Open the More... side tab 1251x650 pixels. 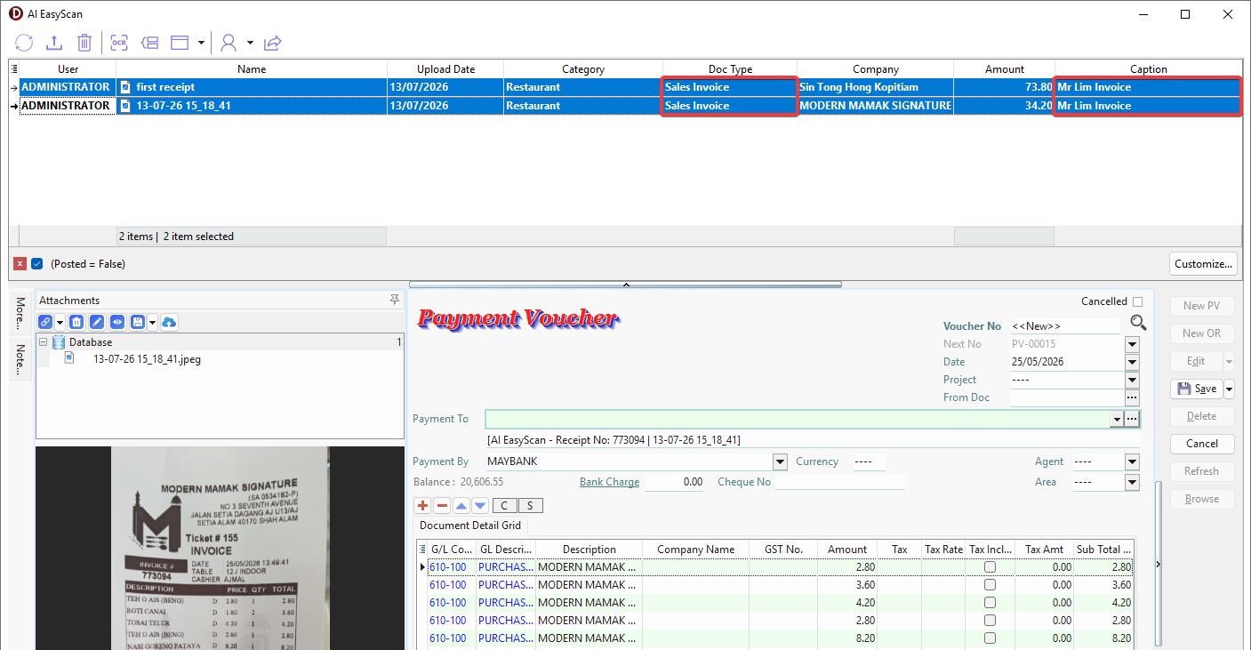(20, 314)
